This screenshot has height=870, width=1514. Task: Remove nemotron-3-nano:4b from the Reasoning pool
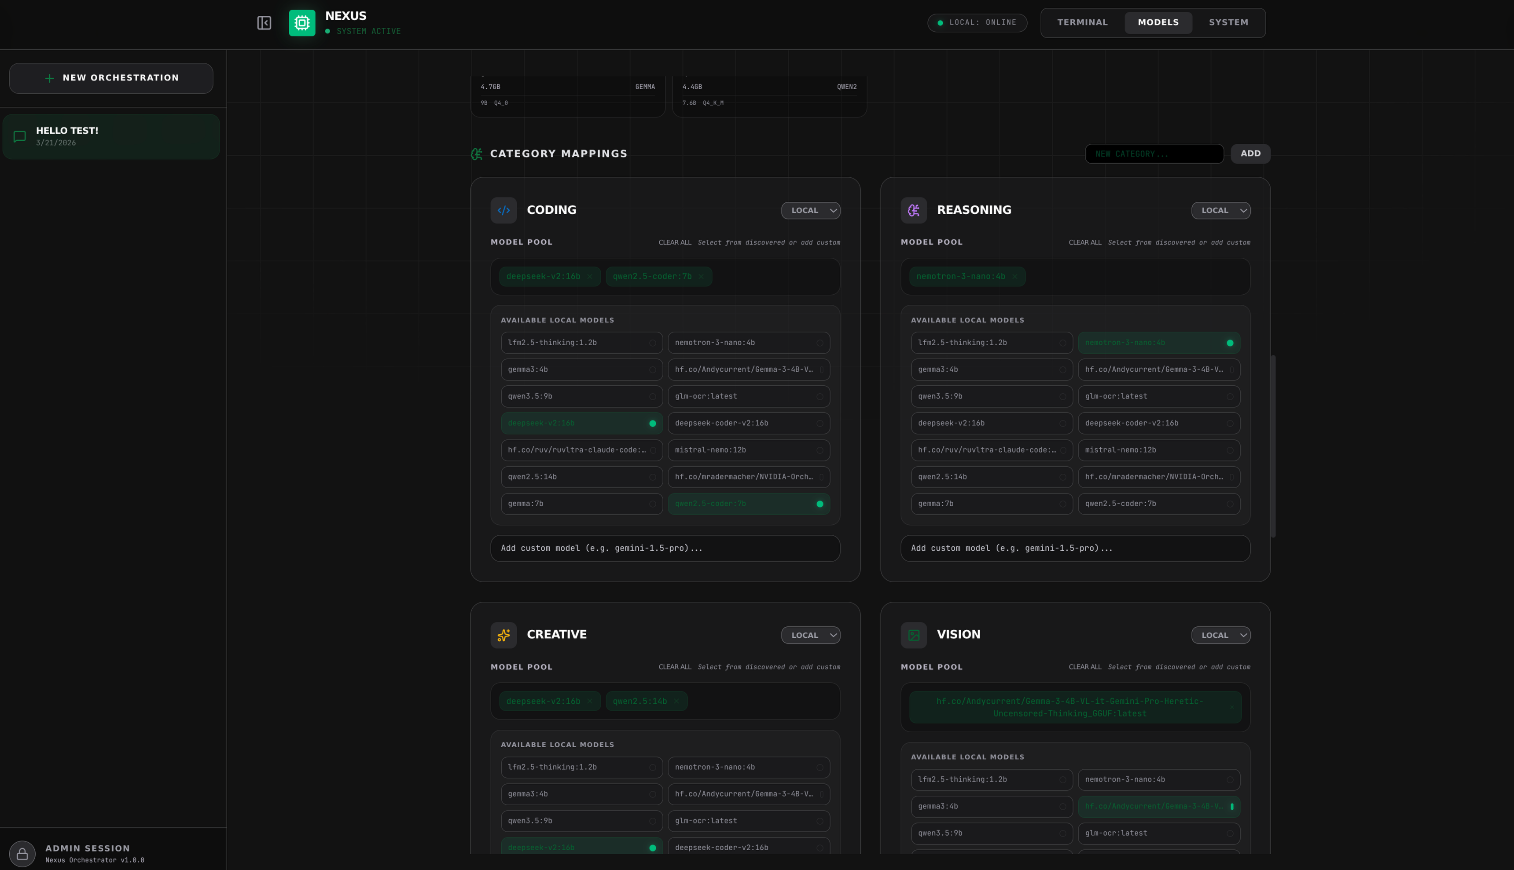1015,277
